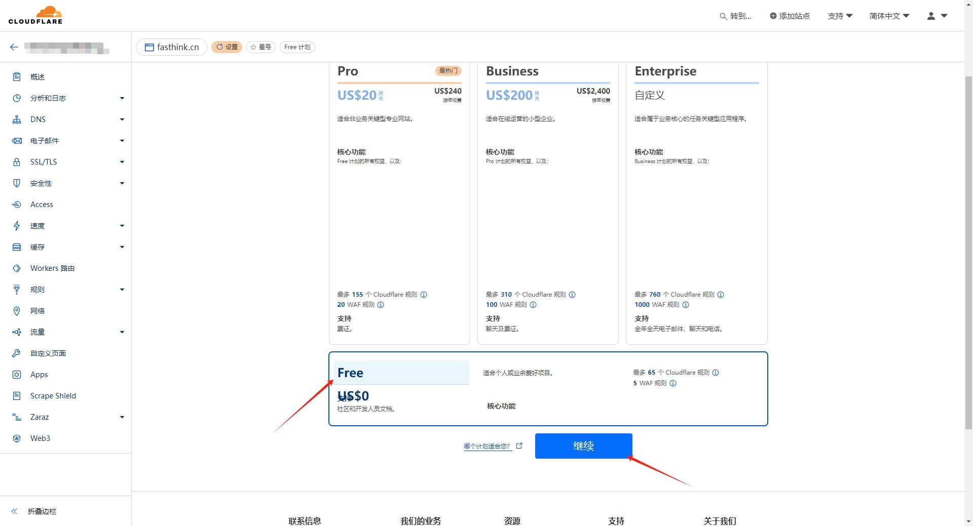Click the DNS network icon

[x=17, y=119]
